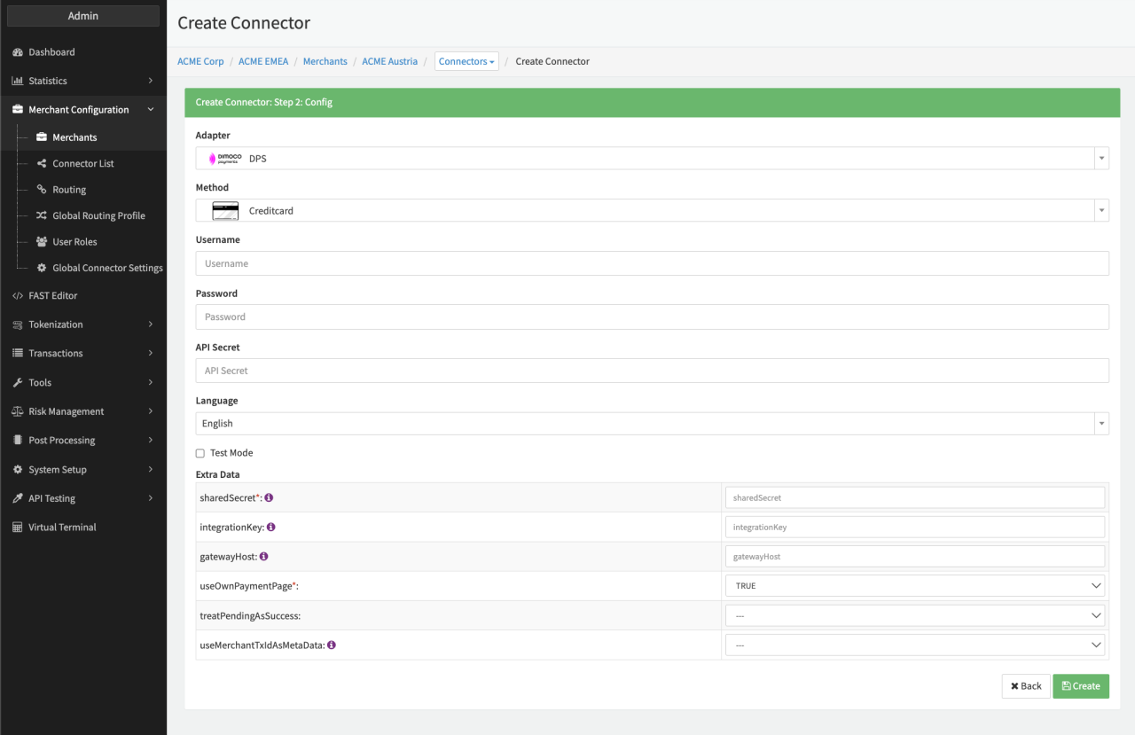Click the Virtual Terminal calculator icon
The height and width of the screenshot is (735, 1135).
click(x=18, y=528)
